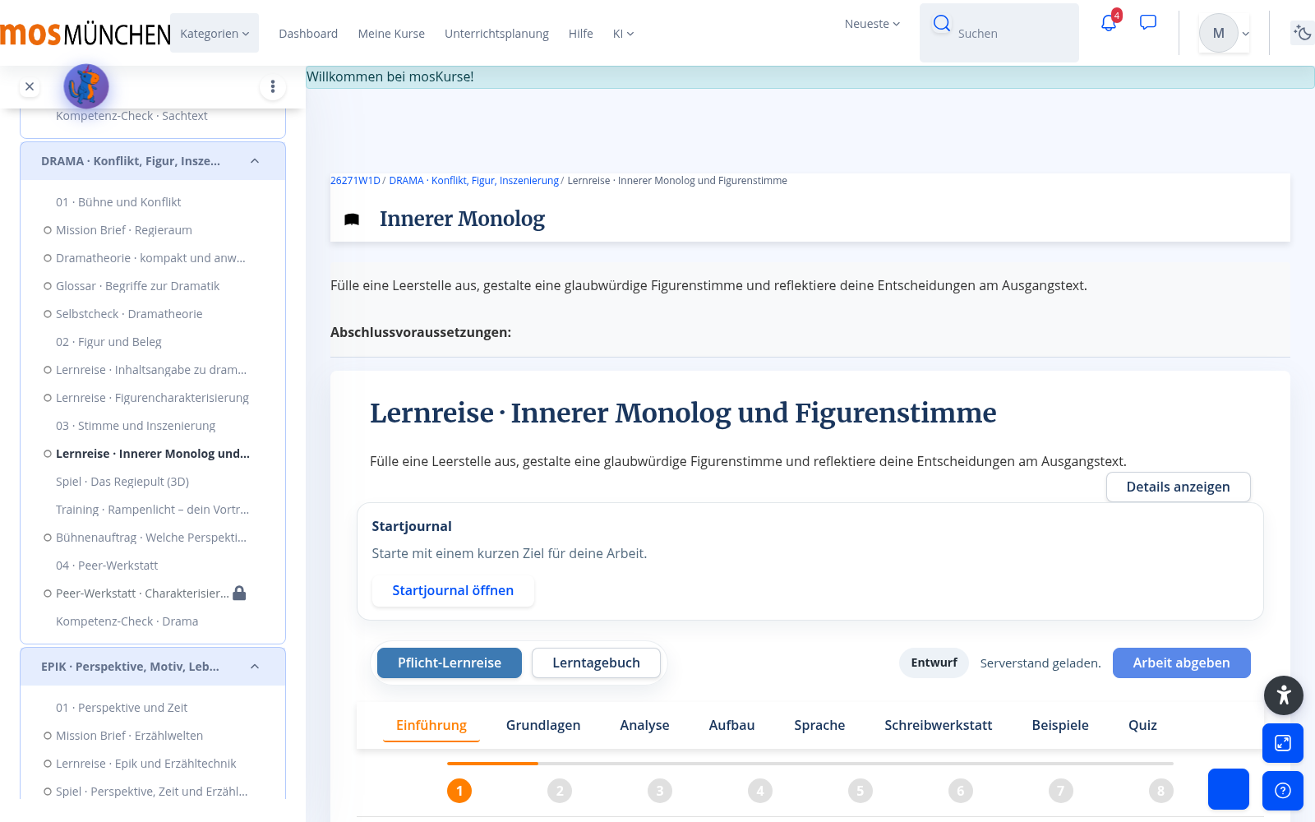The height and width of the screenshot is (822, 1315).
Task: Open the Quiz tab
Action: 1142,725
